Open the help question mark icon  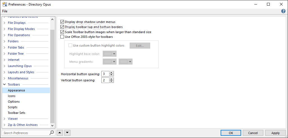(283, 11)
